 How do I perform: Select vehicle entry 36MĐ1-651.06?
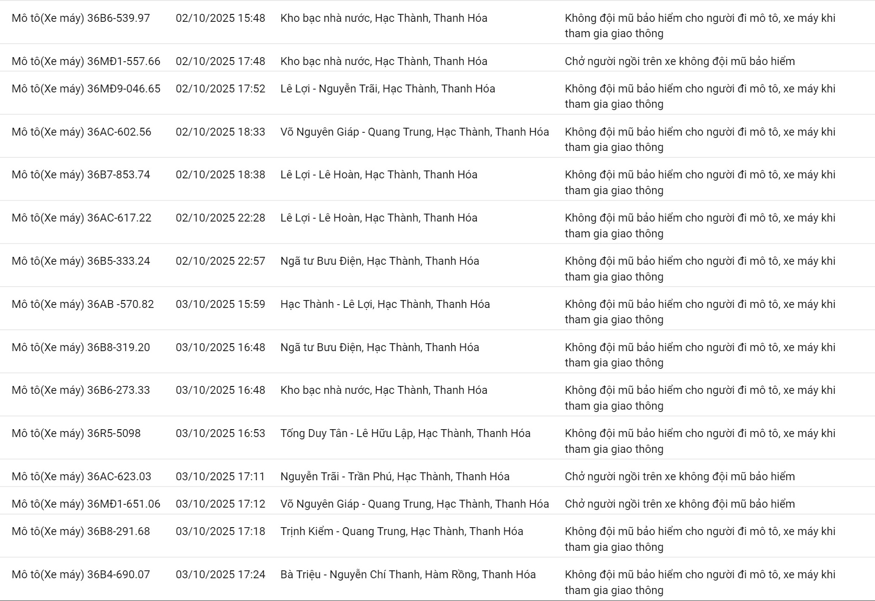point(86,504)
